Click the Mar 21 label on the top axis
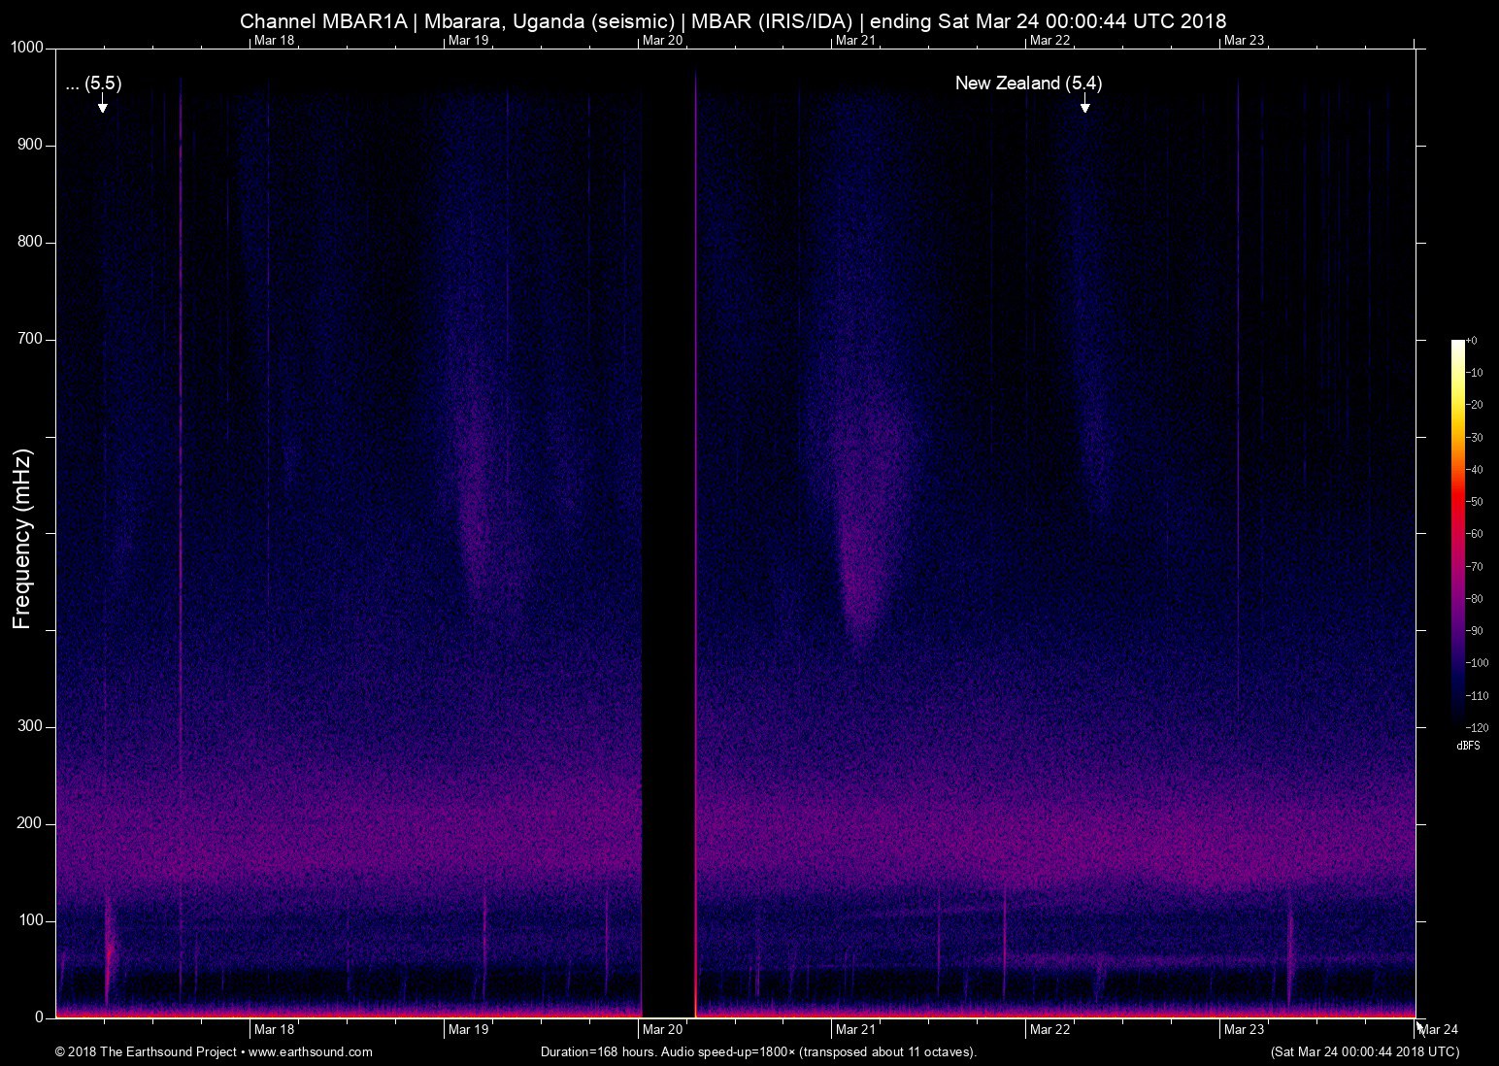The width and height of the screenshot is (1499, 1066). 855,40
